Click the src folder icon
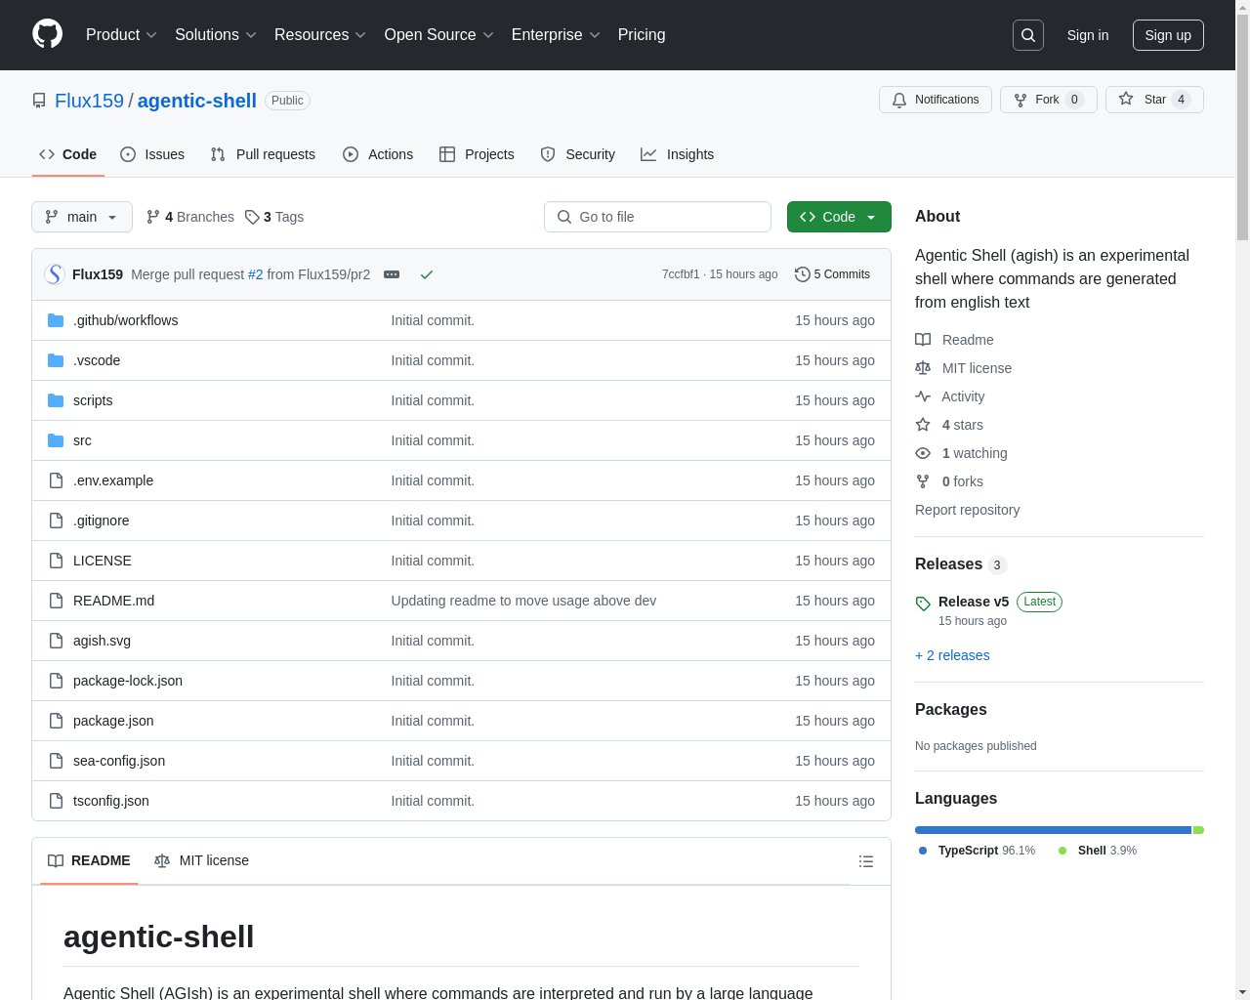Image resolution: width=1250 pixels, height=1000 pixels. [56, 440]
